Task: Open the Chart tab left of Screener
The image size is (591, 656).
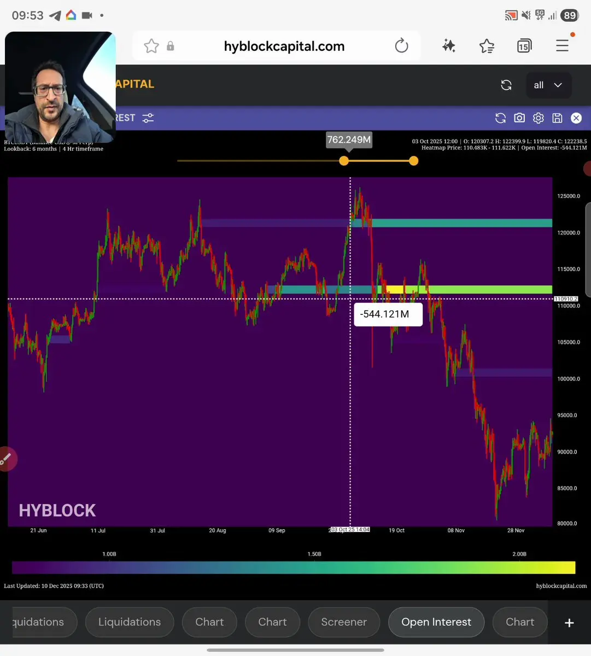Action: click(x=272, y=622)
